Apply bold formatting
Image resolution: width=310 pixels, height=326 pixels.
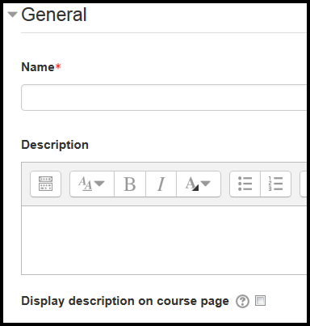coord(130,184)
